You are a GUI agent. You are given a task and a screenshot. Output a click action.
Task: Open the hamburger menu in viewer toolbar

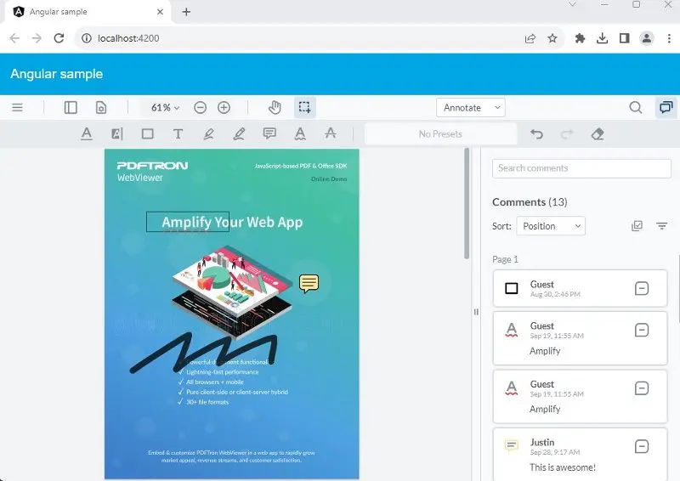17,107
